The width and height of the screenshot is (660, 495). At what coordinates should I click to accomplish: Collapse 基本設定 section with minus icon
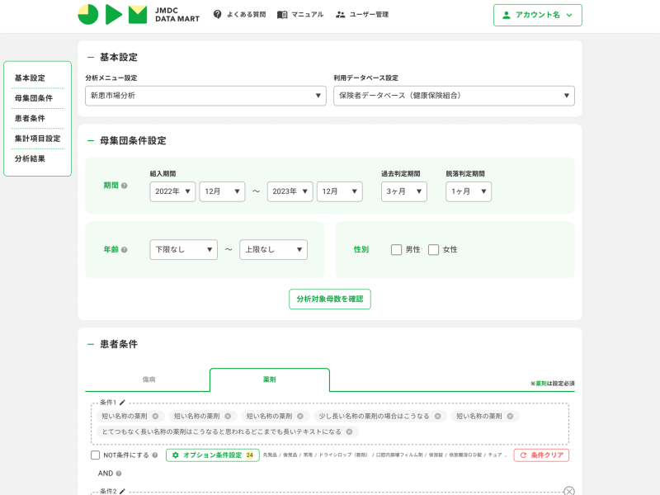[91, 57]
